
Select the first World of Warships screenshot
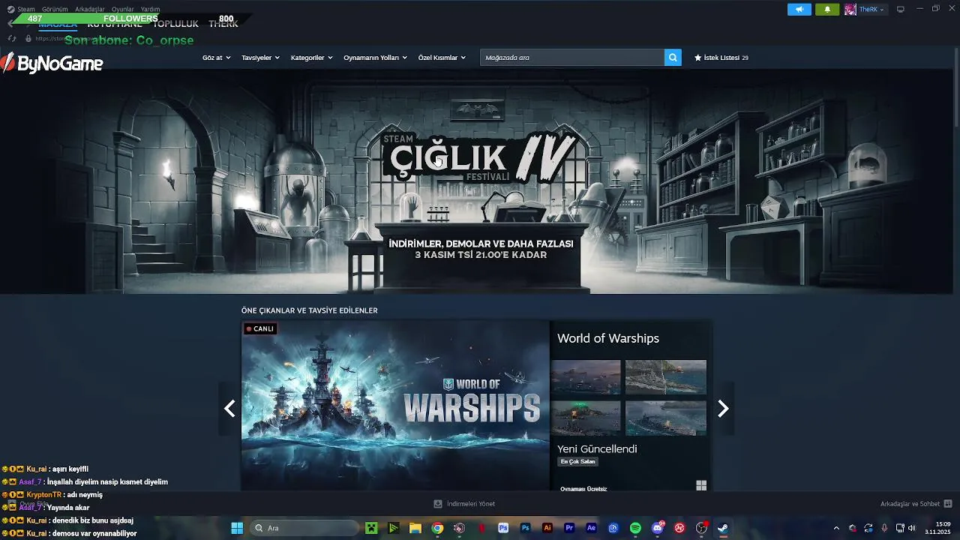(x=586, y=376)
